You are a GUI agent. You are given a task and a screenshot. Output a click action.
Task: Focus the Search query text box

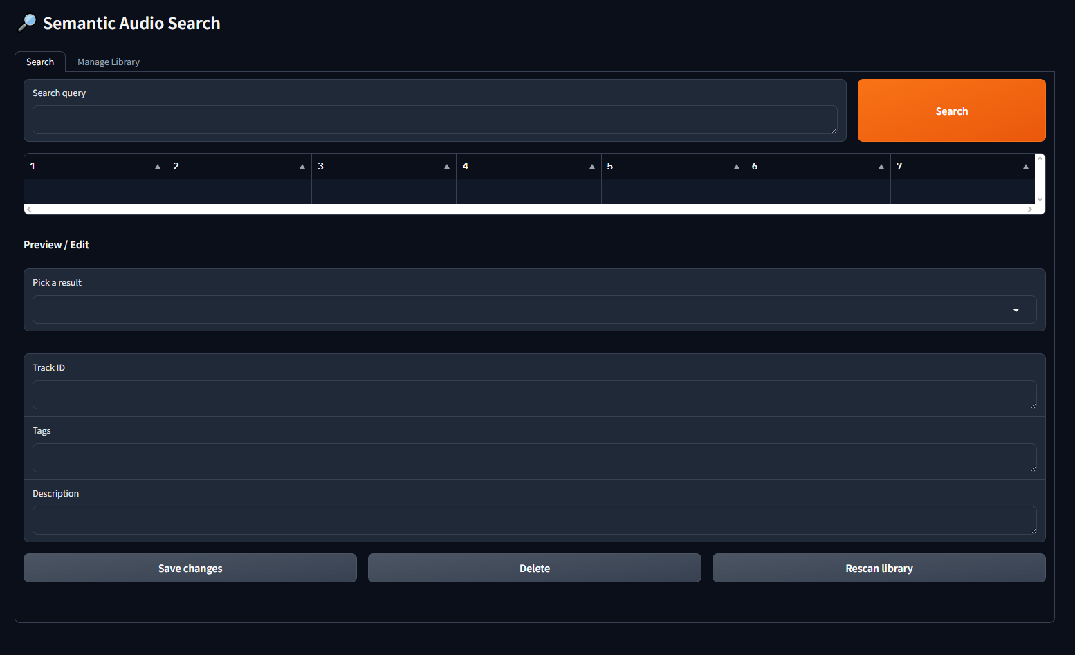coord(434,120)
